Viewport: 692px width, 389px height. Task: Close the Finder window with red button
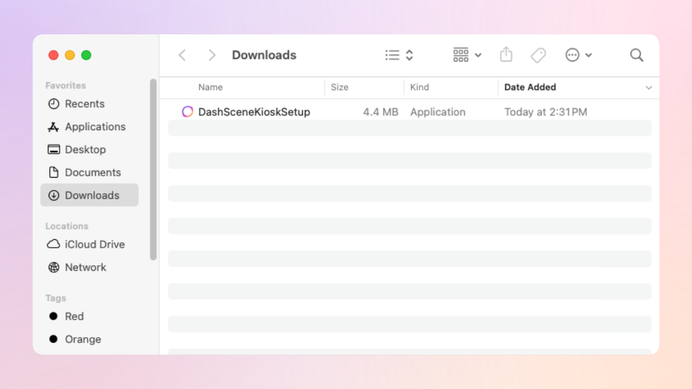coord(53,55)
